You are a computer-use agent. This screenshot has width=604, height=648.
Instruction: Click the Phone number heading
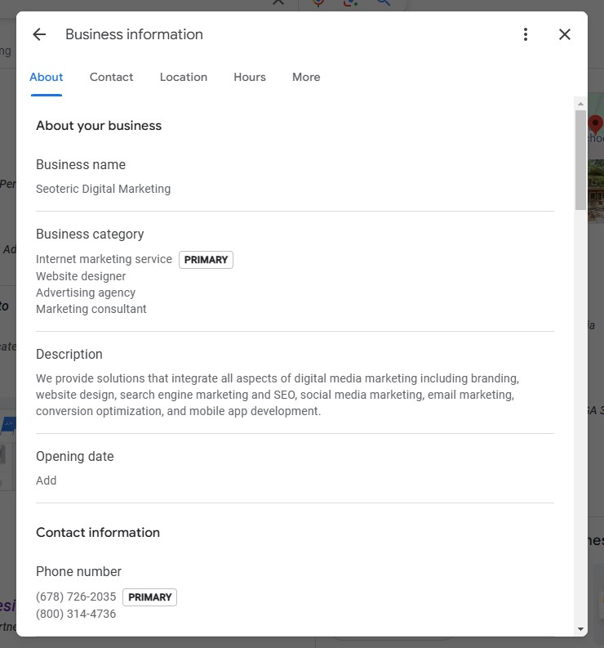(x=79, y=571)
